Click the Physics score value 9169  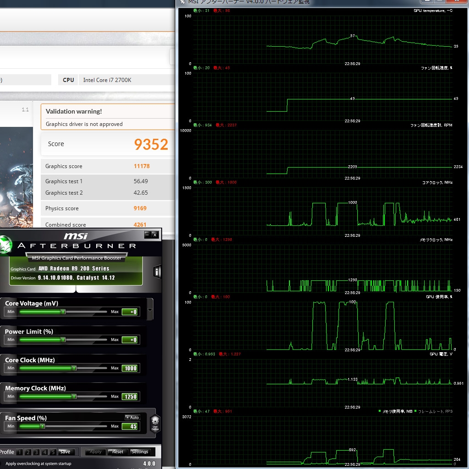pos(140,208)
